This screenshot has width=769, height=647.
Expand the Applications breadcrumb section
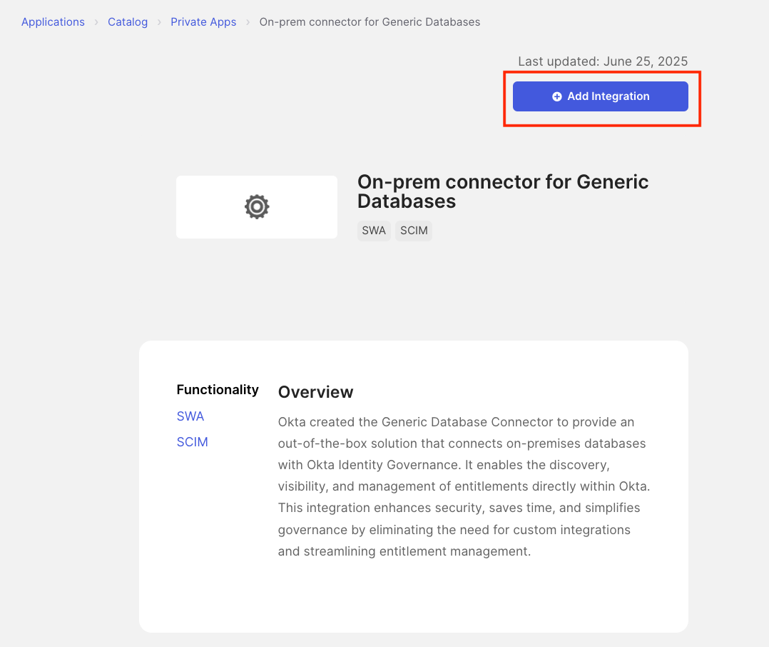point(53,21)
